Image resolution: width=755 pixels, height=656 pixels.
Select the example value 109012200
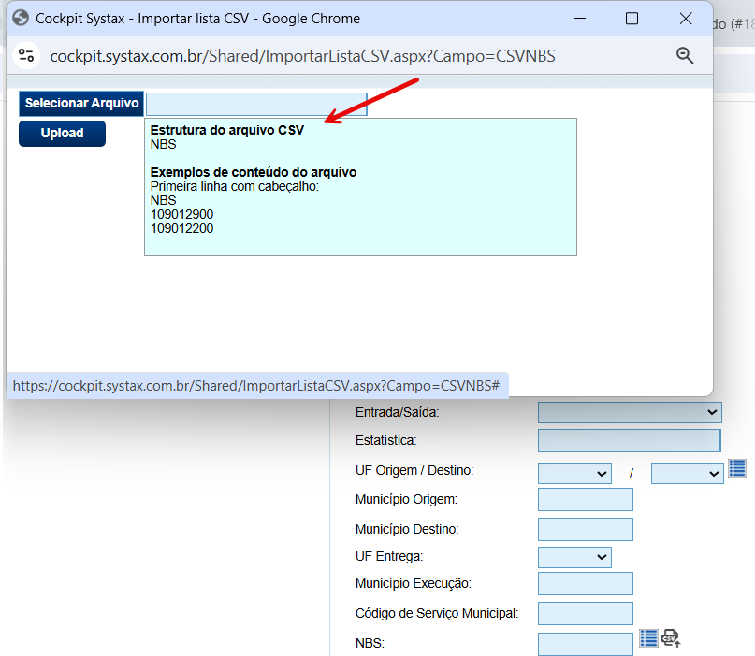182,228
